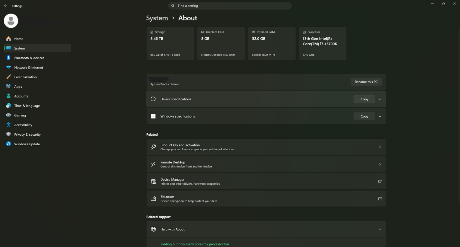
Task: Select System in the sidebar
Action: (37, 48)
